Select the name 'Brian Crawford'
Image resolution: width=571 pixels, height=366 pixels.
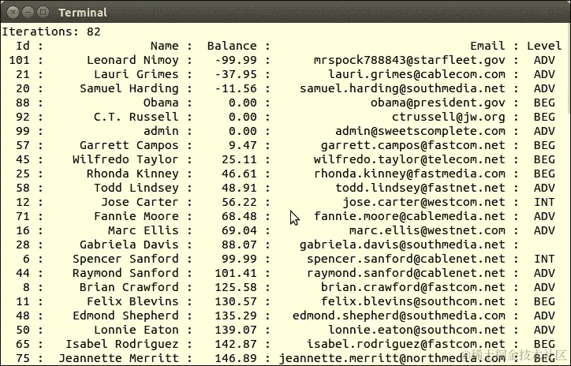pyautogui.click(x=129, y=287)
